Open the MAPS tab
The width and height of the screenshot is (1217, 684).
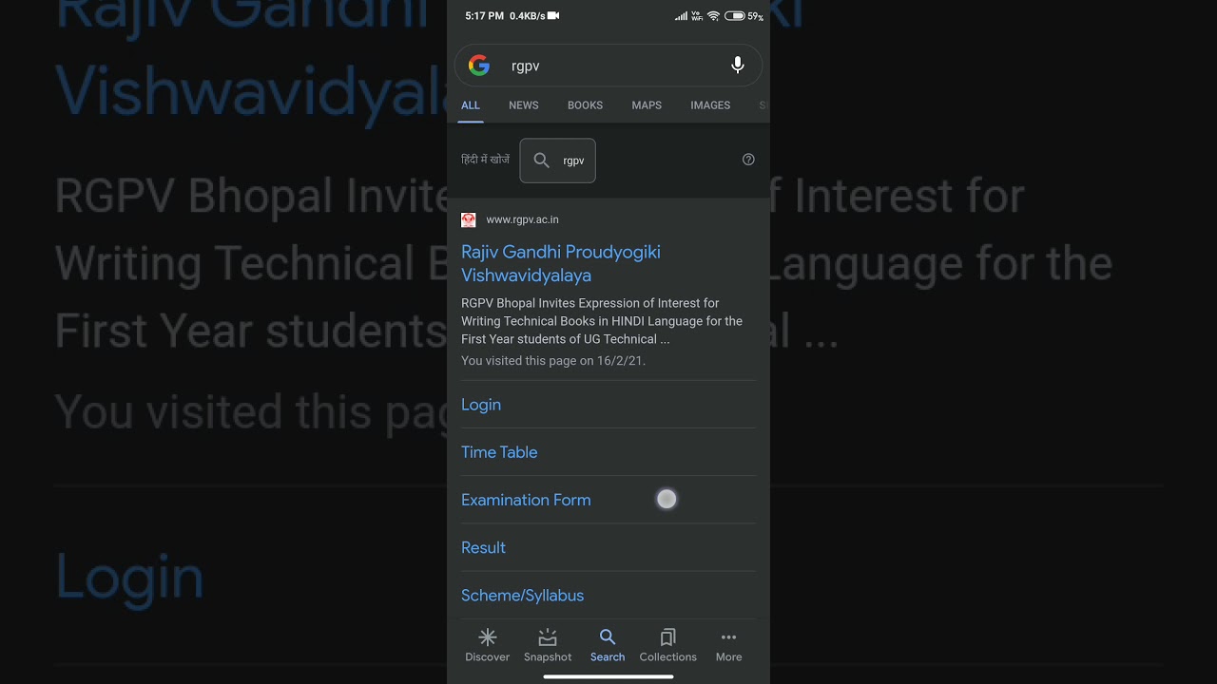(647, 105)
